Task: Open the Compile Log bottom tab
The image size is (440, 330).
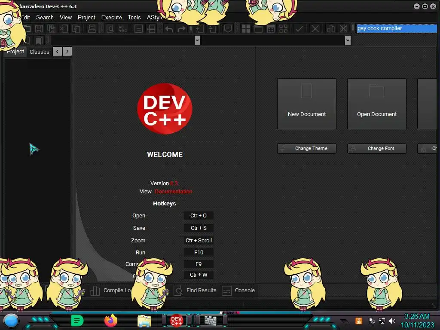Action: (110, 290)
